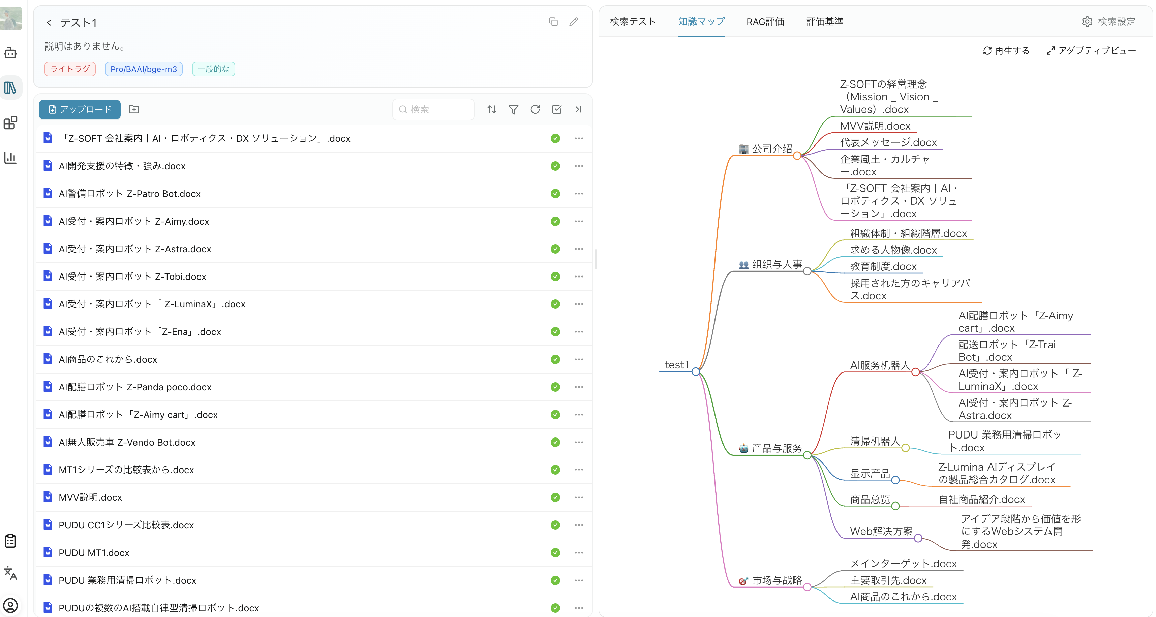The width and height of the screenshot is (1156, 617).
Task: Click the アップロード button
Action: [x=80, y=109]
